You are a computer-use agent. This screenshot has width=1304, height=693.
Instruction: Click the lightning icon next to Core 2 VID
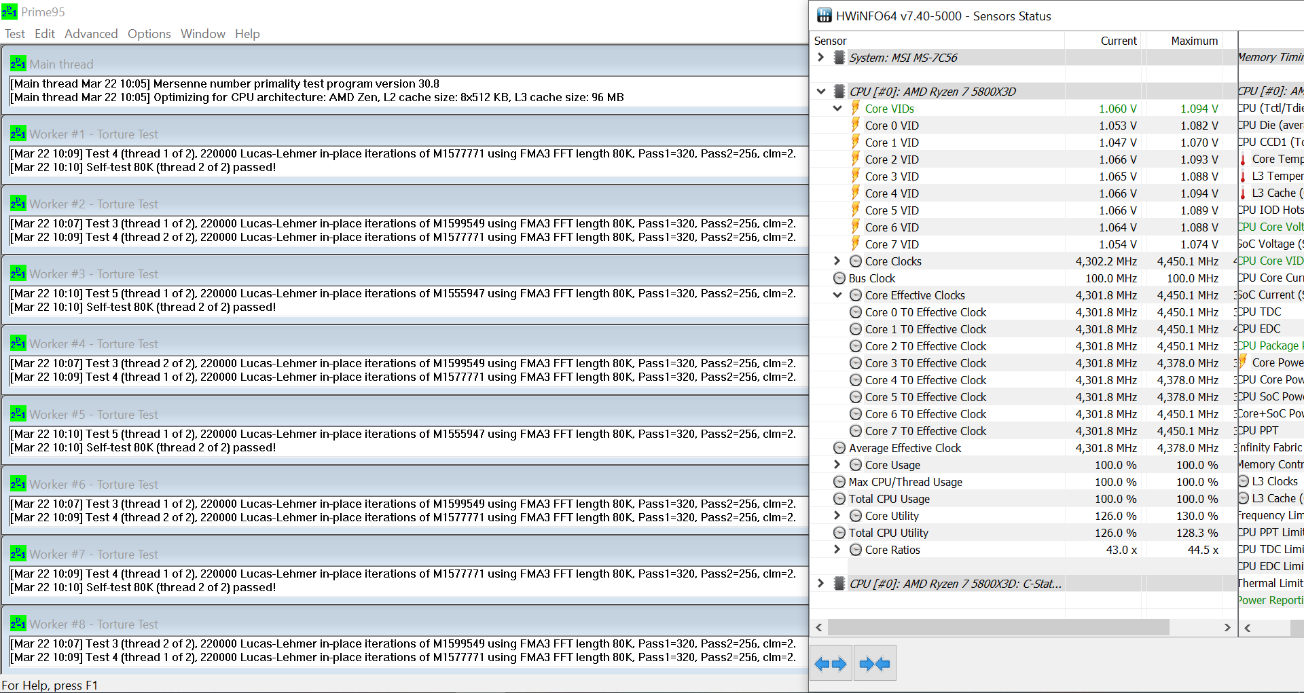[x=856, y=159]
